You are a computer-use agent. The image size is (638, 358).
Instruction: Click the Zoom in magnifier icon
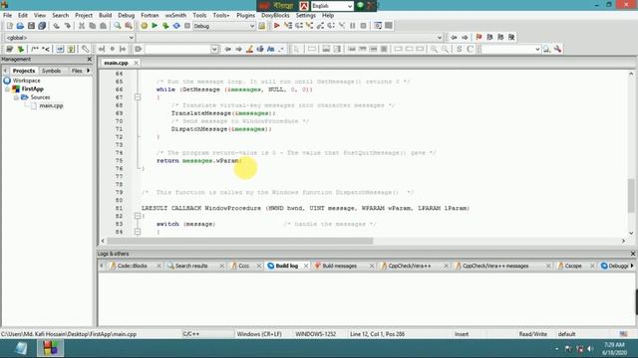coord(435,49)
